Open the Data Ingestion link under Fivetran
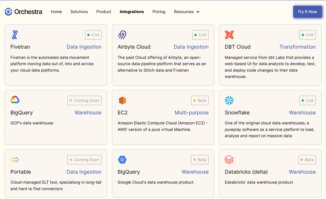This screenshot has width=326, height=199. [84, 47]
